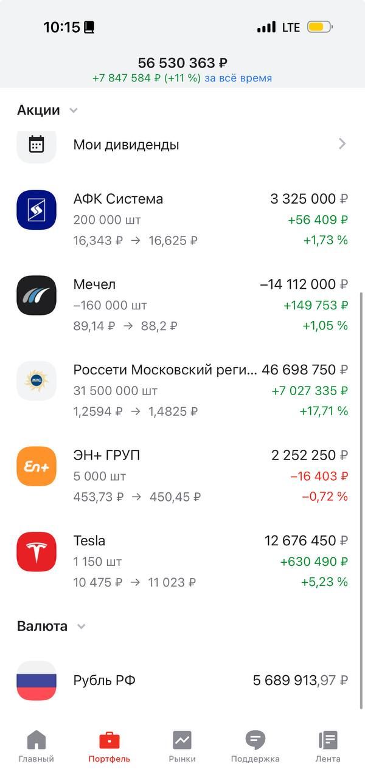Switch to the Главный tab
Image resolution: width=365 pixels, height=778 pixels.
click(x=36, y=746)
